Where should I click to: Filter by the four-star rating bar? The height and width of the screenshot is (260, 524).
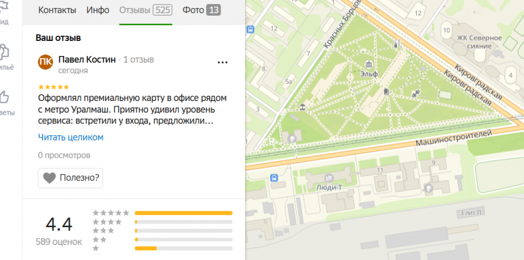coord(184,222)
